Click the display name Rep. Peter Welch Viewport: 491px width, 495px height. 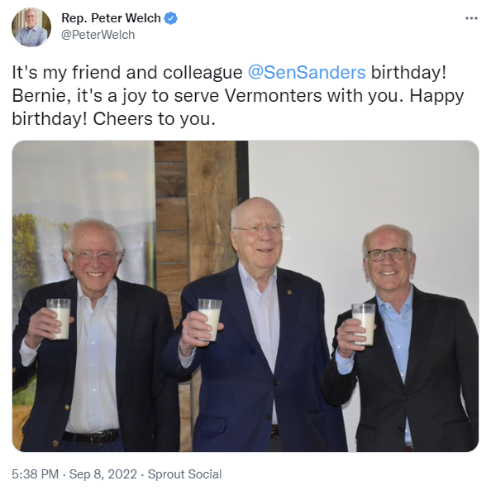point(111,18)
